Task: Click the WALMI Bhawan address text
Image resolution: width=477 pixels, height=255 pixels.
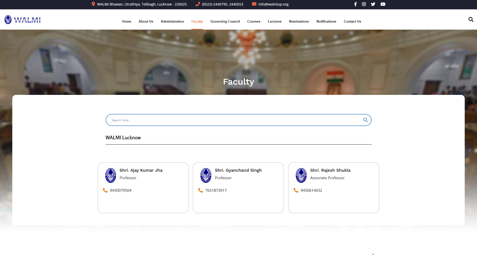Action: (x=142, y=4)
